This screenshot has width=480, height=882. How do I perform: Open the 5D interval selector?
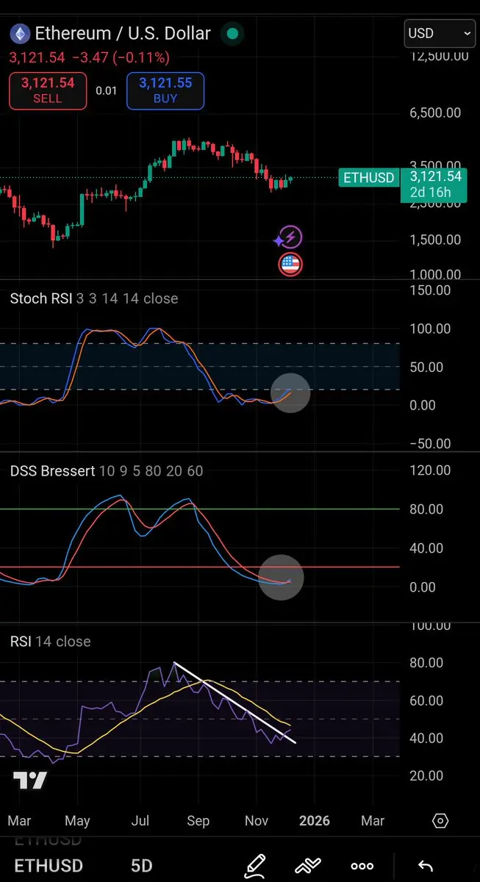tap(143, 866)
